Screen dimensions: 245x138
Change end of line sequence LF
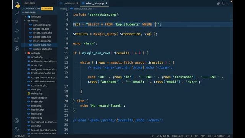pos(196,136)
